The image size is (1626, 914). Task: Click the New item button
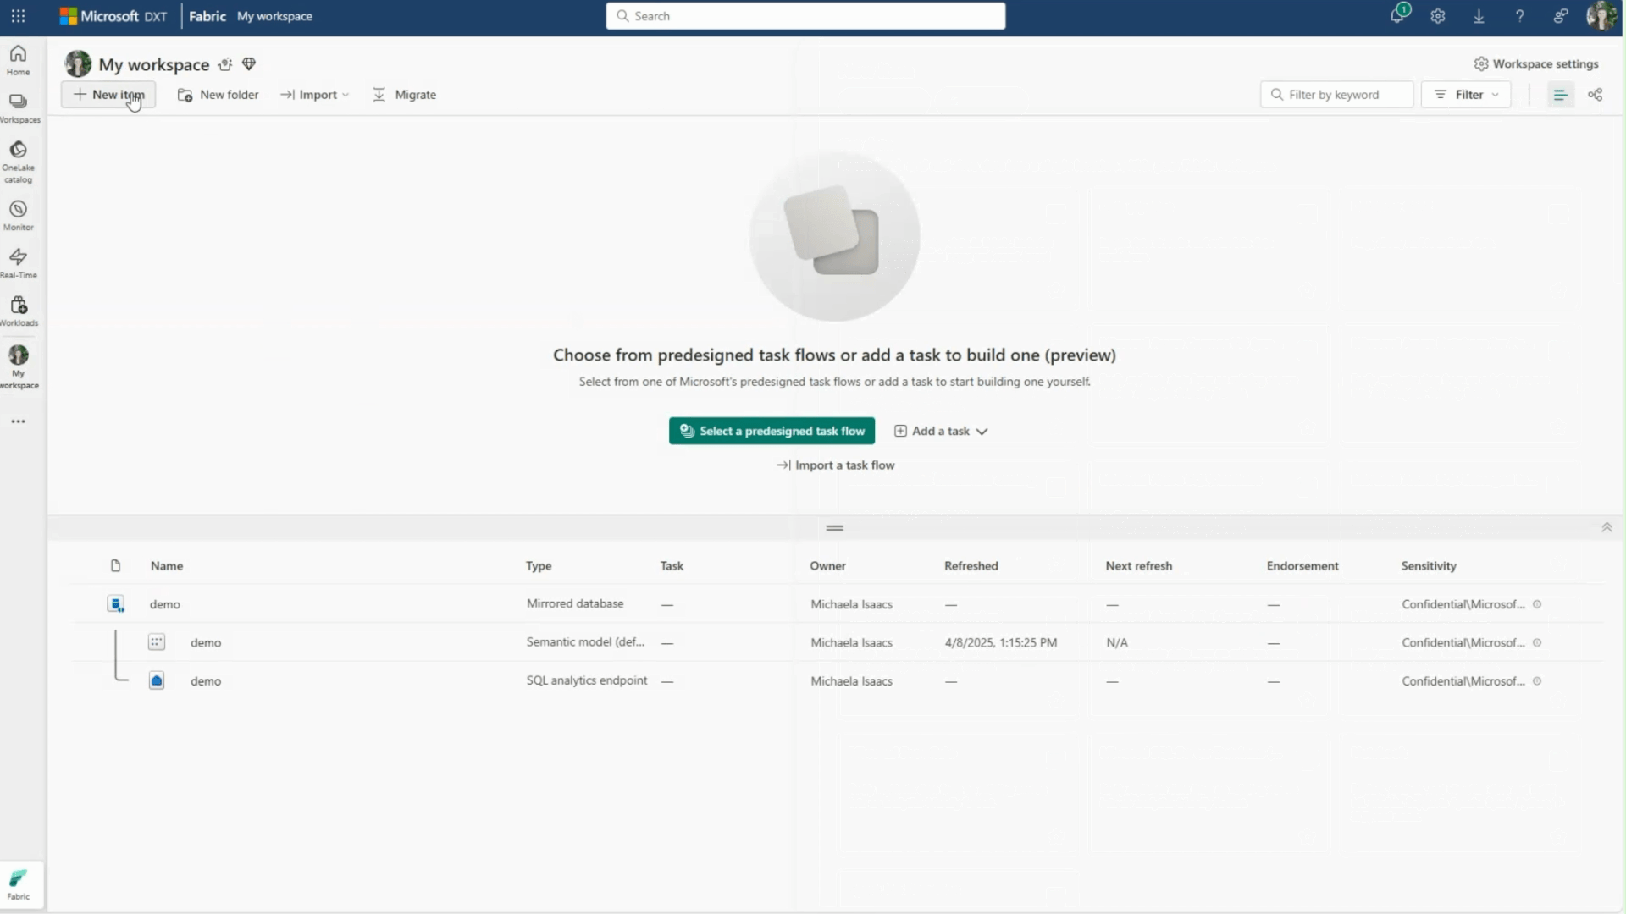pos(108,95)
